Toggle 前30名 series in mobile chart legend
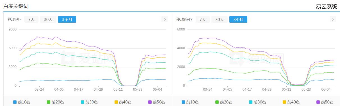340x106 pixels. pyautogui.click(x=257, y=102)
